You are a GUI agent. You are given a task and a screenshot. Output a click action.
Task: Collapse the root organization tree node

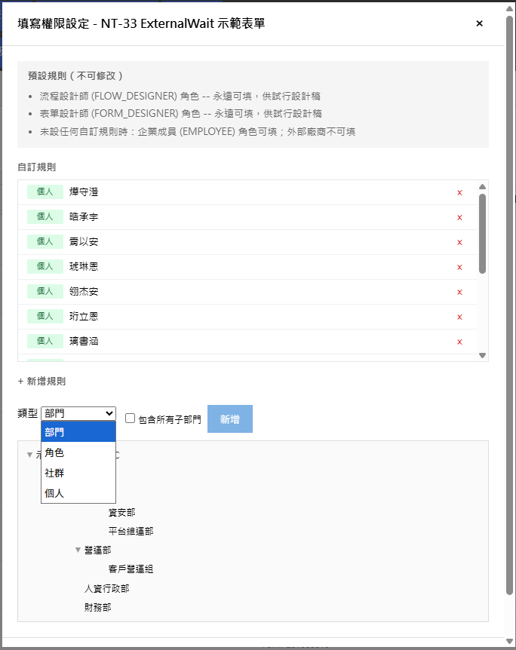pyautogui.click(x=29, y=455)
